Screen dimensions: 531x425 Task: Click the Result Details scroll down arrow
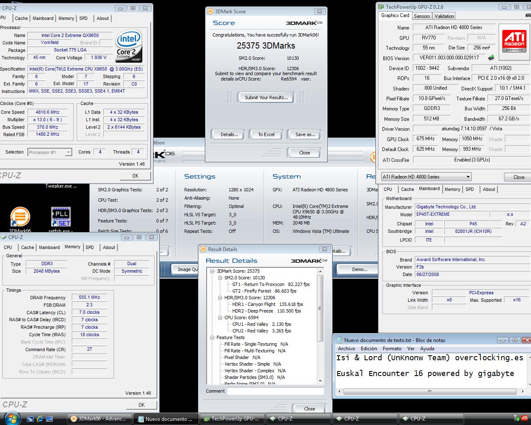[x=320, y=381]
